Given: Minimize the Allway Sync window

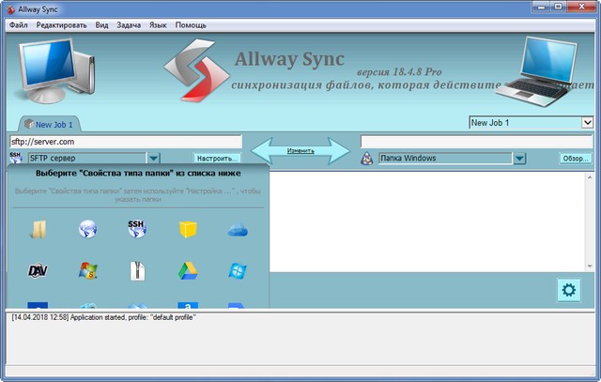Looking at the screenshot, I should tap(541, 7).
